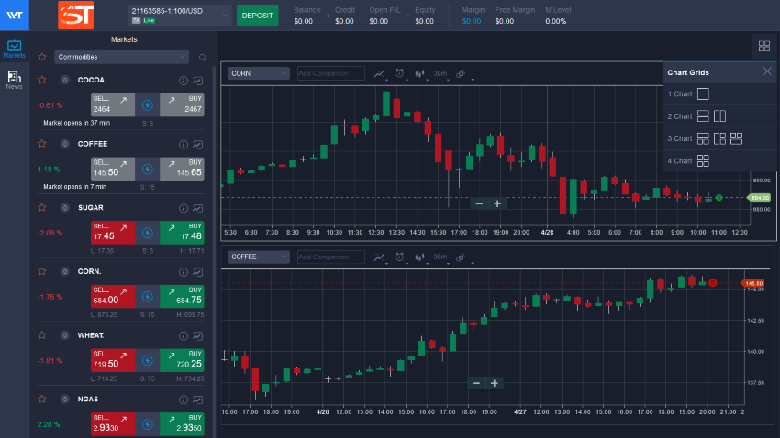Screen dimensions: 780x438
Task: Open the chart grids layout icon
Action: pyautogui.click(x=764, y=46)
